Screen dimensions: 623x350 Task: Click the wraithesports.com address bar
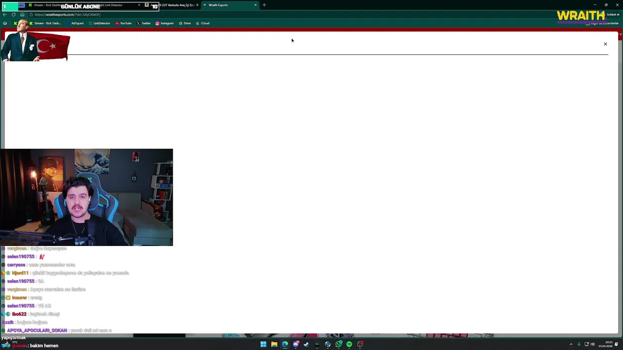292,15
